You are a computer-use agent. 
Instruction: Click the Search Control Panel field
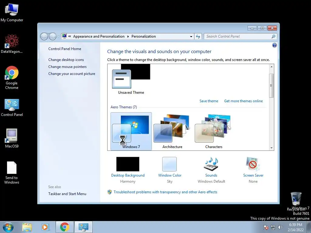[x=238, y=36]
